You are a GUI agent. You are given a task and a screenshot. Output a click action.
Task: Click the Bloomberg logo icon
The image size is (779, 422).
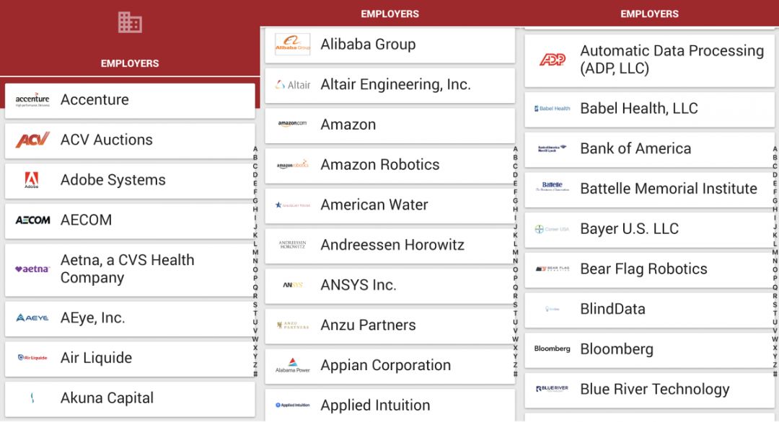pos(553,349)
